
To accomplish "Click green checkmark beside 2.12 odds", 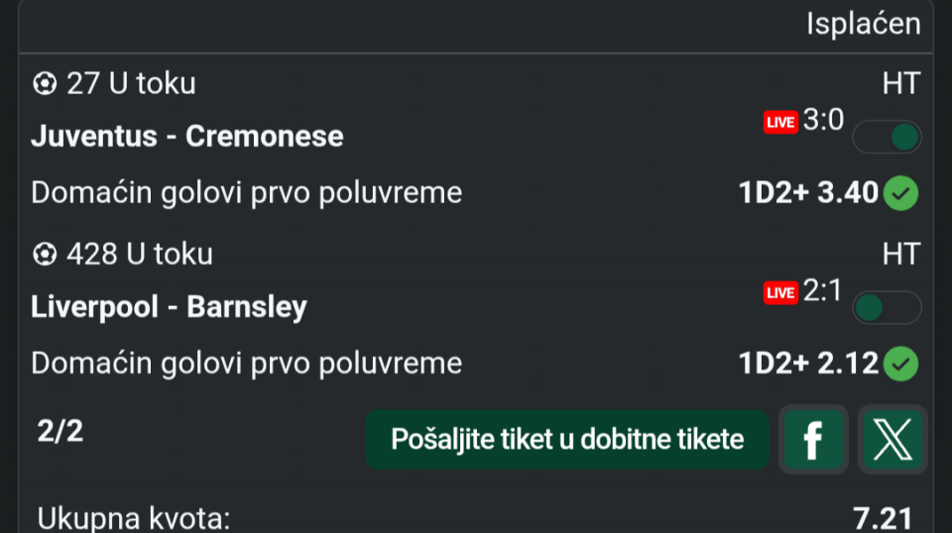I will 901,363.
